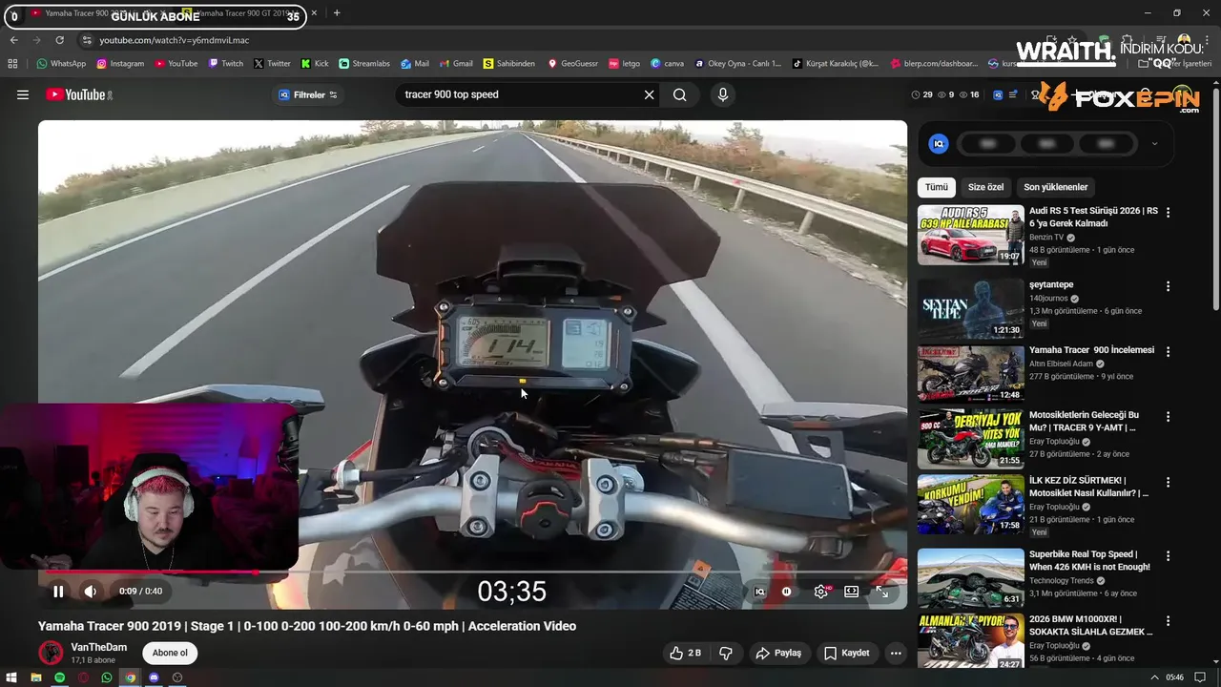Save the video with the Kaydet button

point(847,653)
